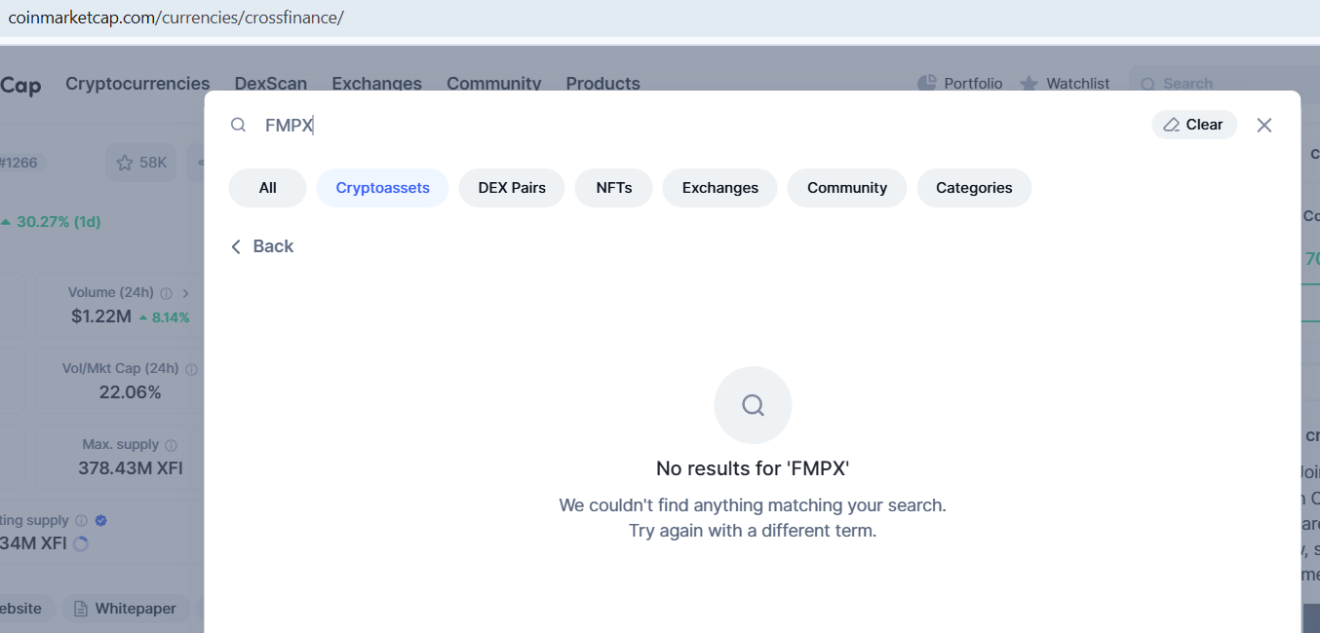
Task: Open the Products menu in the navigation
Action: coord(603,84)
